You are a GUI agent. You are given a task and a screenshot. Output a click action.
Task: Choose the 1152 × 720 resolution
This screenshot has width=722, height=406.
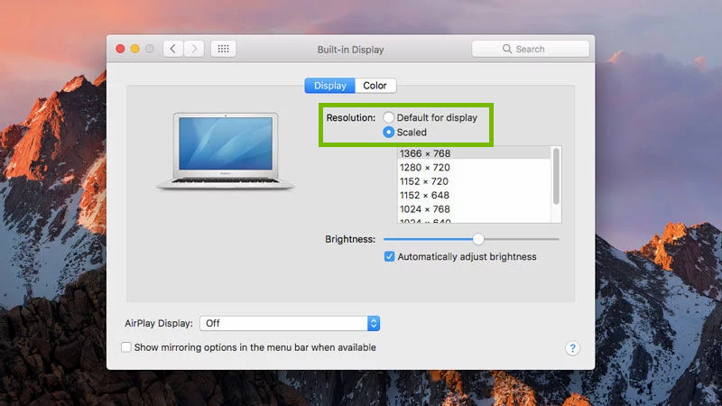click(474, 181)
